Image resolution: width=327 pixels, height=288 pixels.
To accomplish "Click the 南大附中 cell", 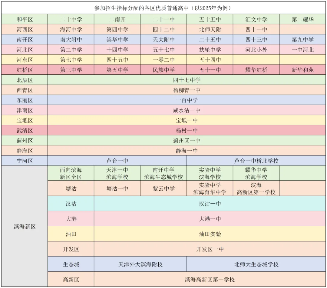I will [71, 39].
